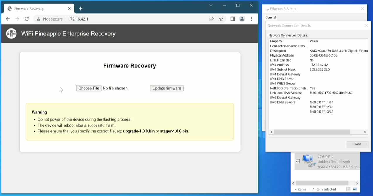Click Close in Network Connection Details

[x=357, y=144]
